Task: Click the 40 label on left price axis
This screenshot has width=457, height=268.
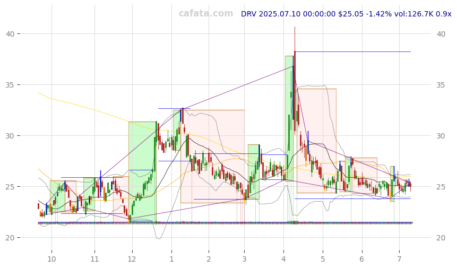Action: (10, 34)
